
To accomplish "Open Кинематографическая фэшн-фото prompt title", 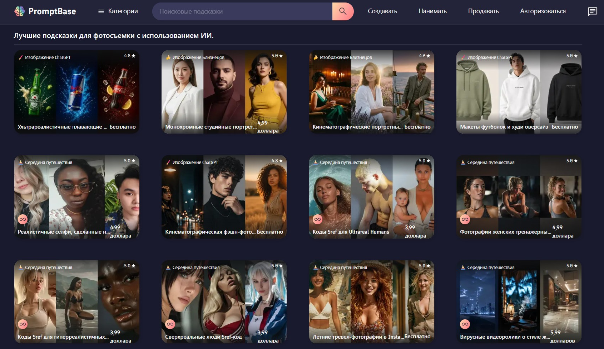I will point(211,232).
